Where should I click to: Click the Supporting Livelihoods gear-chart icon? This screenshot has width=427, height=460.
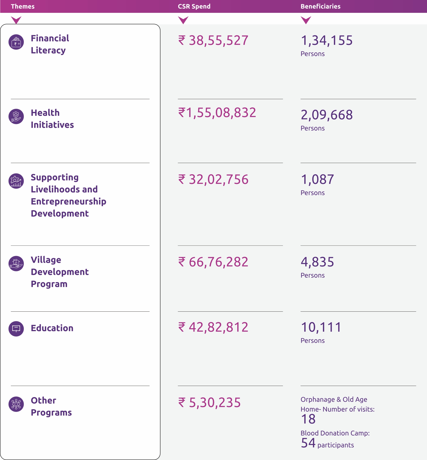[16, 181]
